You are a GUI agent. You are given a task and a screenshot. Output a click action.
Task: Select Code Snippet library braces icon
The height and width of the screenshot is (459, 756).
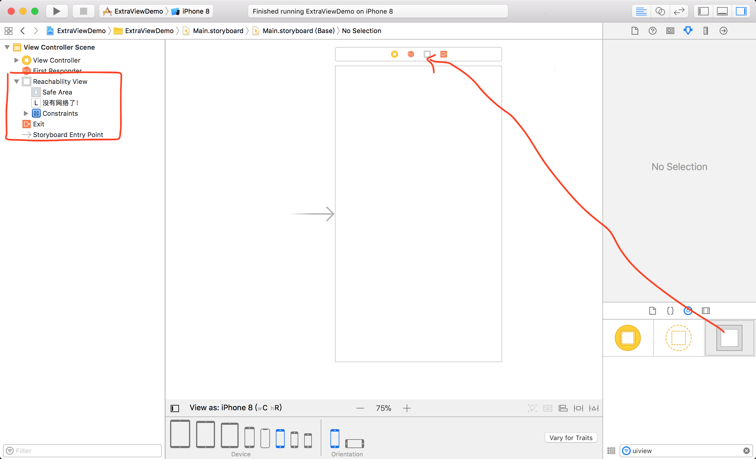tap(670, 311)
